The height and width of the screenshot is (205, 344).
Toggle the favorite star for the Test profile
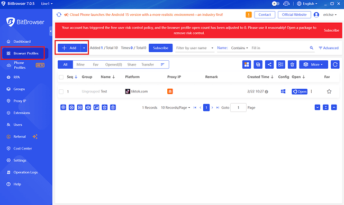[329, 91]
